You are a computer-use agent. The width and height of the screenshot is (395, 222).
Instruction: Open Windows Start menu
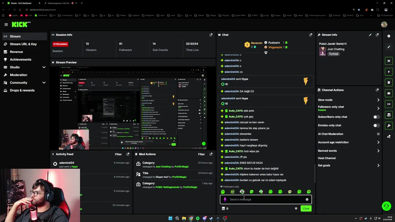(x=170, y=218)
